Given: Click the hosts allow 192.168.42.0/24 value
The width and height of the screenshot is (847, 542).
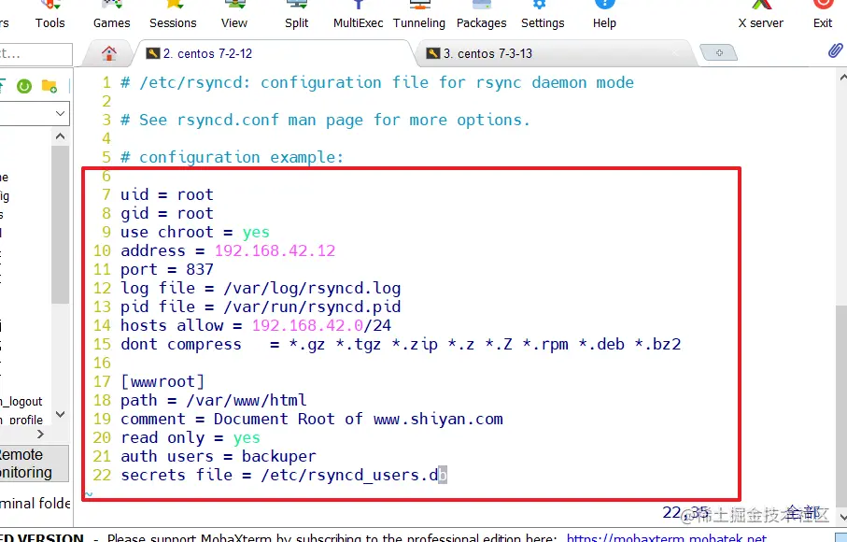Looking at the screenshot, I should (321, 325).
